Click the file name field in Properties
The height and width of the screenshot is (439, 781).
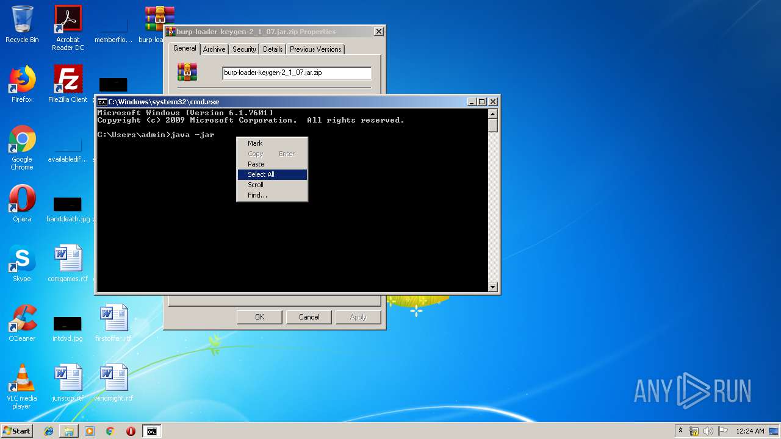click(297, 73)
